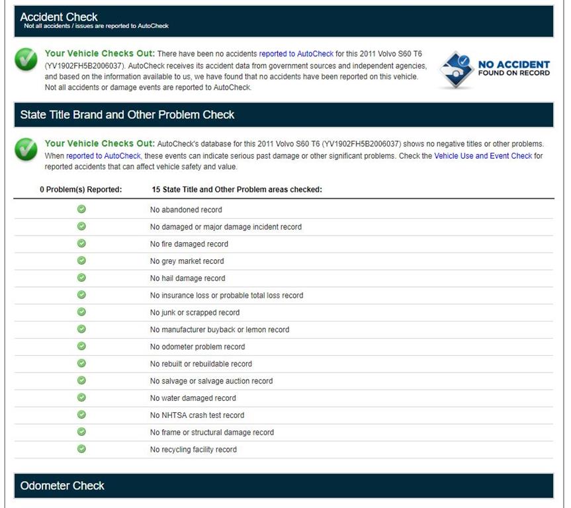Click the Odometer Check section header

click(x=284, y=486)
